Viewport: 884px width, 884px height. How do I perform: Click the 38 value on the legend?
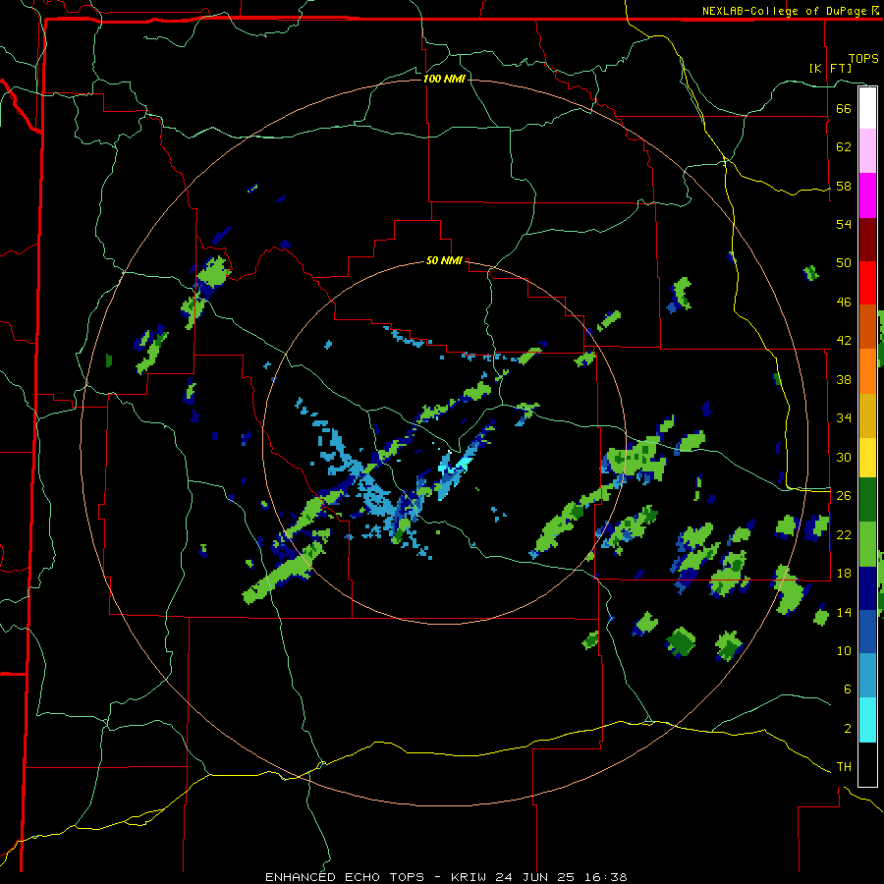(844, 379)
